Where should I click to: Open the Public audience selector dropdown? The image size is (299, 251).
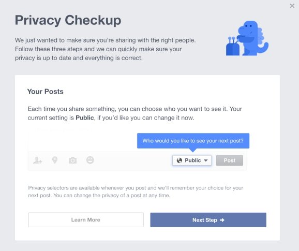pos(192,160)
